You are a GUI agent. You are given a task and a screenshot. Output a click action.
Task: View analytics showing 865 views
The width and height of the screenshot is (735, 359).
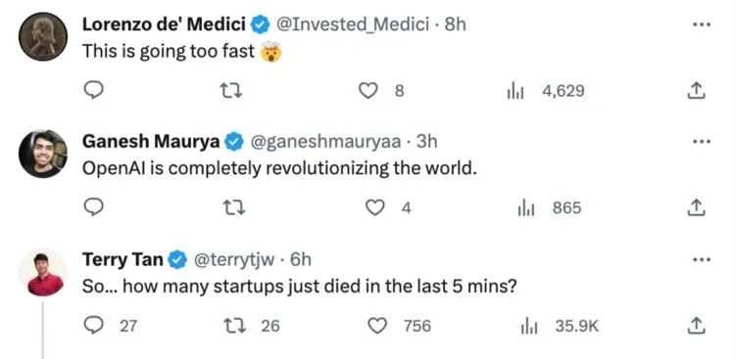tap(550, 207)
